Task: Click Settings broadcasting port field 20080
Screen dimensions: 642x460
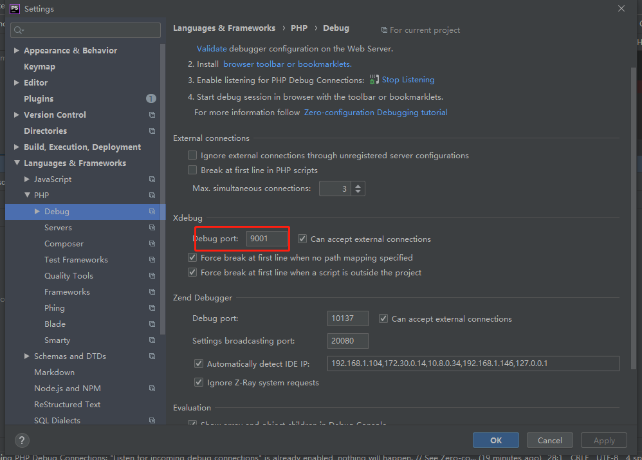Action: 347,341
